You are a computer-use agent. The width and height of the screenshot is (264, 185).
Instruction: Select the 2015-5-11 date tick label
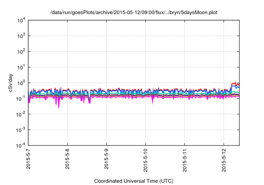coord(185,160)
